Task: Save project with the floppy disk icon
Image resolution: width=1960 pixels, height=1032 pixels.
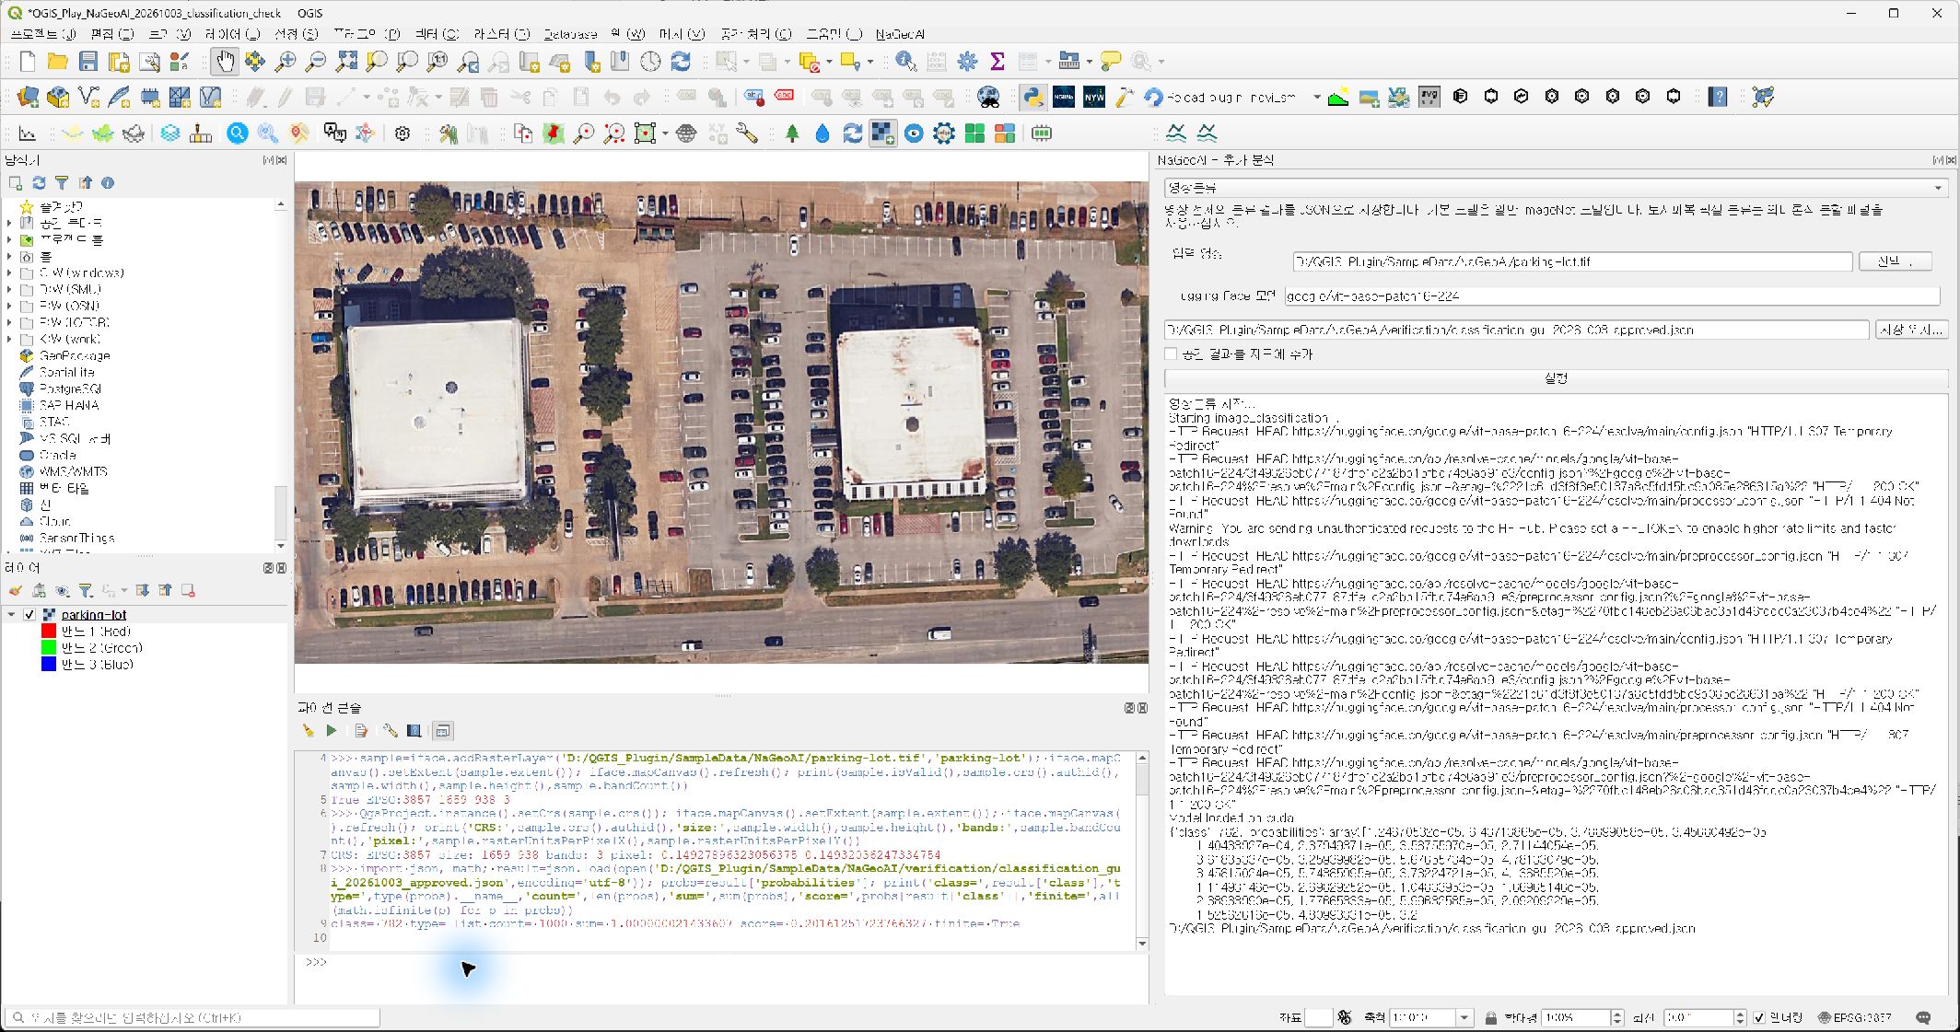Action: click(88, 62)
